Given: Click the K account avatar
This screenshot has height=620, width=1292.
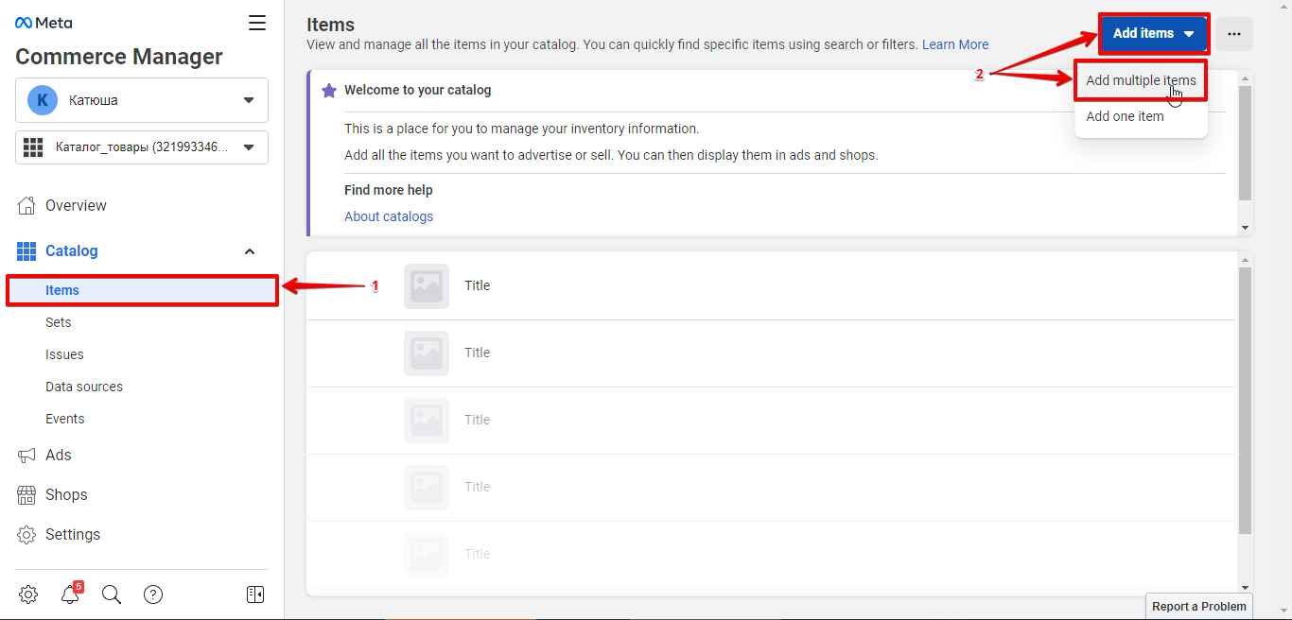Looking at the screenshot, I should [43, 100].
